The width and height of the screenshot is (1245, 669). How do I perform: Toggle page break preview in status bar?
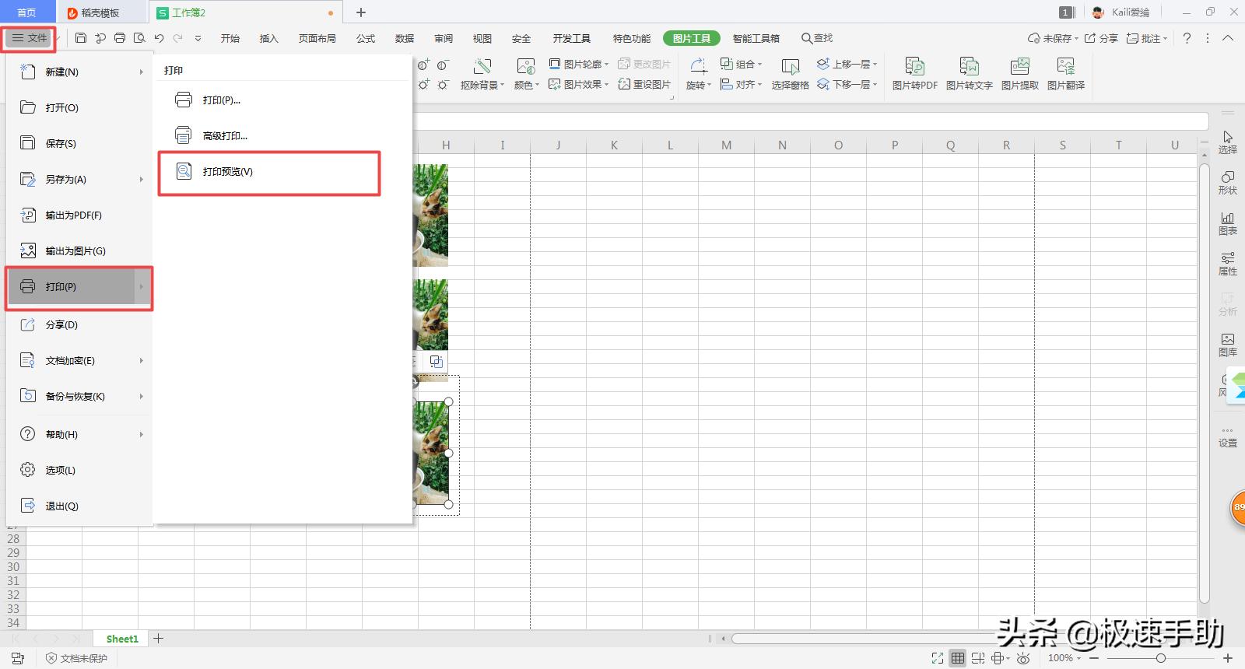coord(978,658)
